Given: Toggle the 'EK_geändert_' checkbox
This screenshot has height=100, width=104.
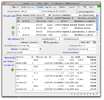Looking at the screenshot, I should [45, 42].
